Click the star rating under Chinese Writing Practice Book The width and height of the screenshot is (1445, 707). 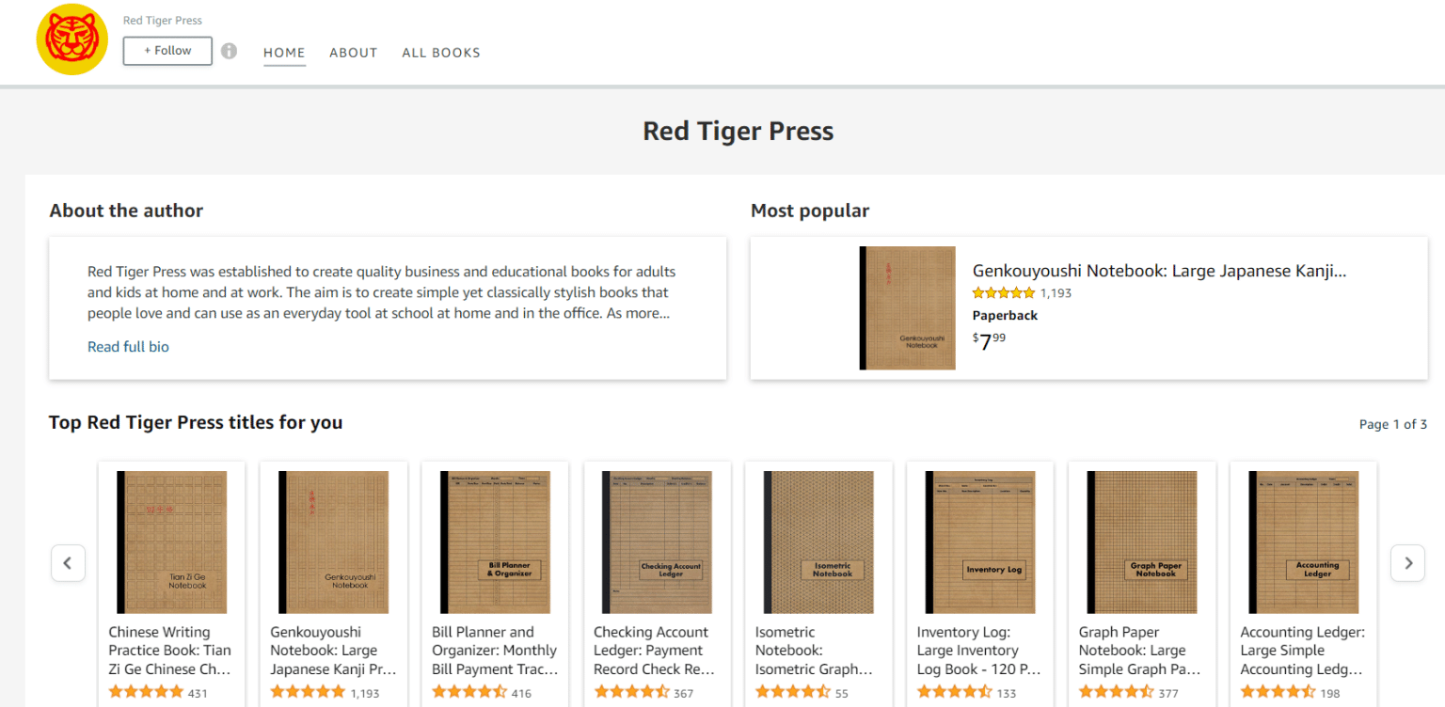point(146,692)
